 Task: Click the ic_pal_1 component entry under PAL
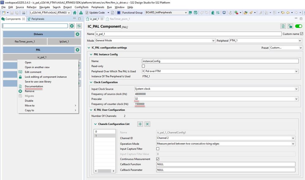click(42, 57)
